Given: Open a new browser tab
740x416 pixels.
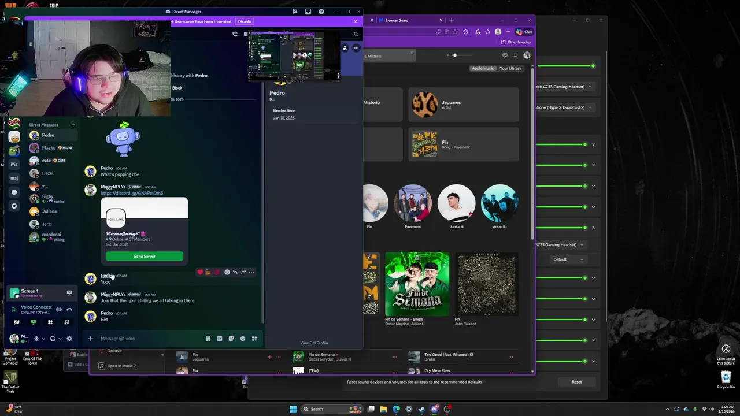Looking at the screenshot, I should 452,20.
